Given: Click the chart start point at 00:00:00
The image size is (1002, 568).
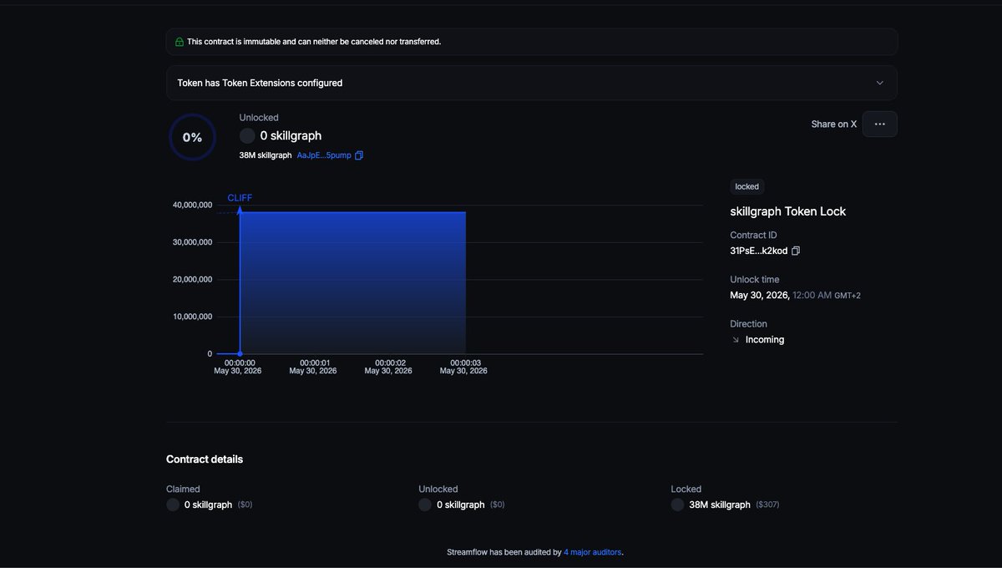Looking at the screenshot, I should click(240, 354).
